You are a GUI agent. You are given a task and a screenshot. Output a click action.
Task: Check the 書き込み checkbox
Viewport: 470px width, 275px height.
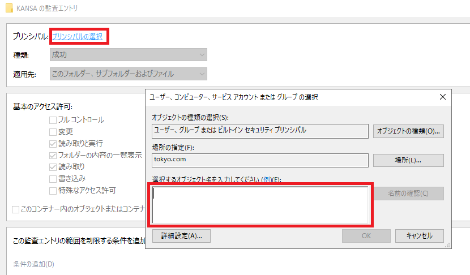(53, 179)
